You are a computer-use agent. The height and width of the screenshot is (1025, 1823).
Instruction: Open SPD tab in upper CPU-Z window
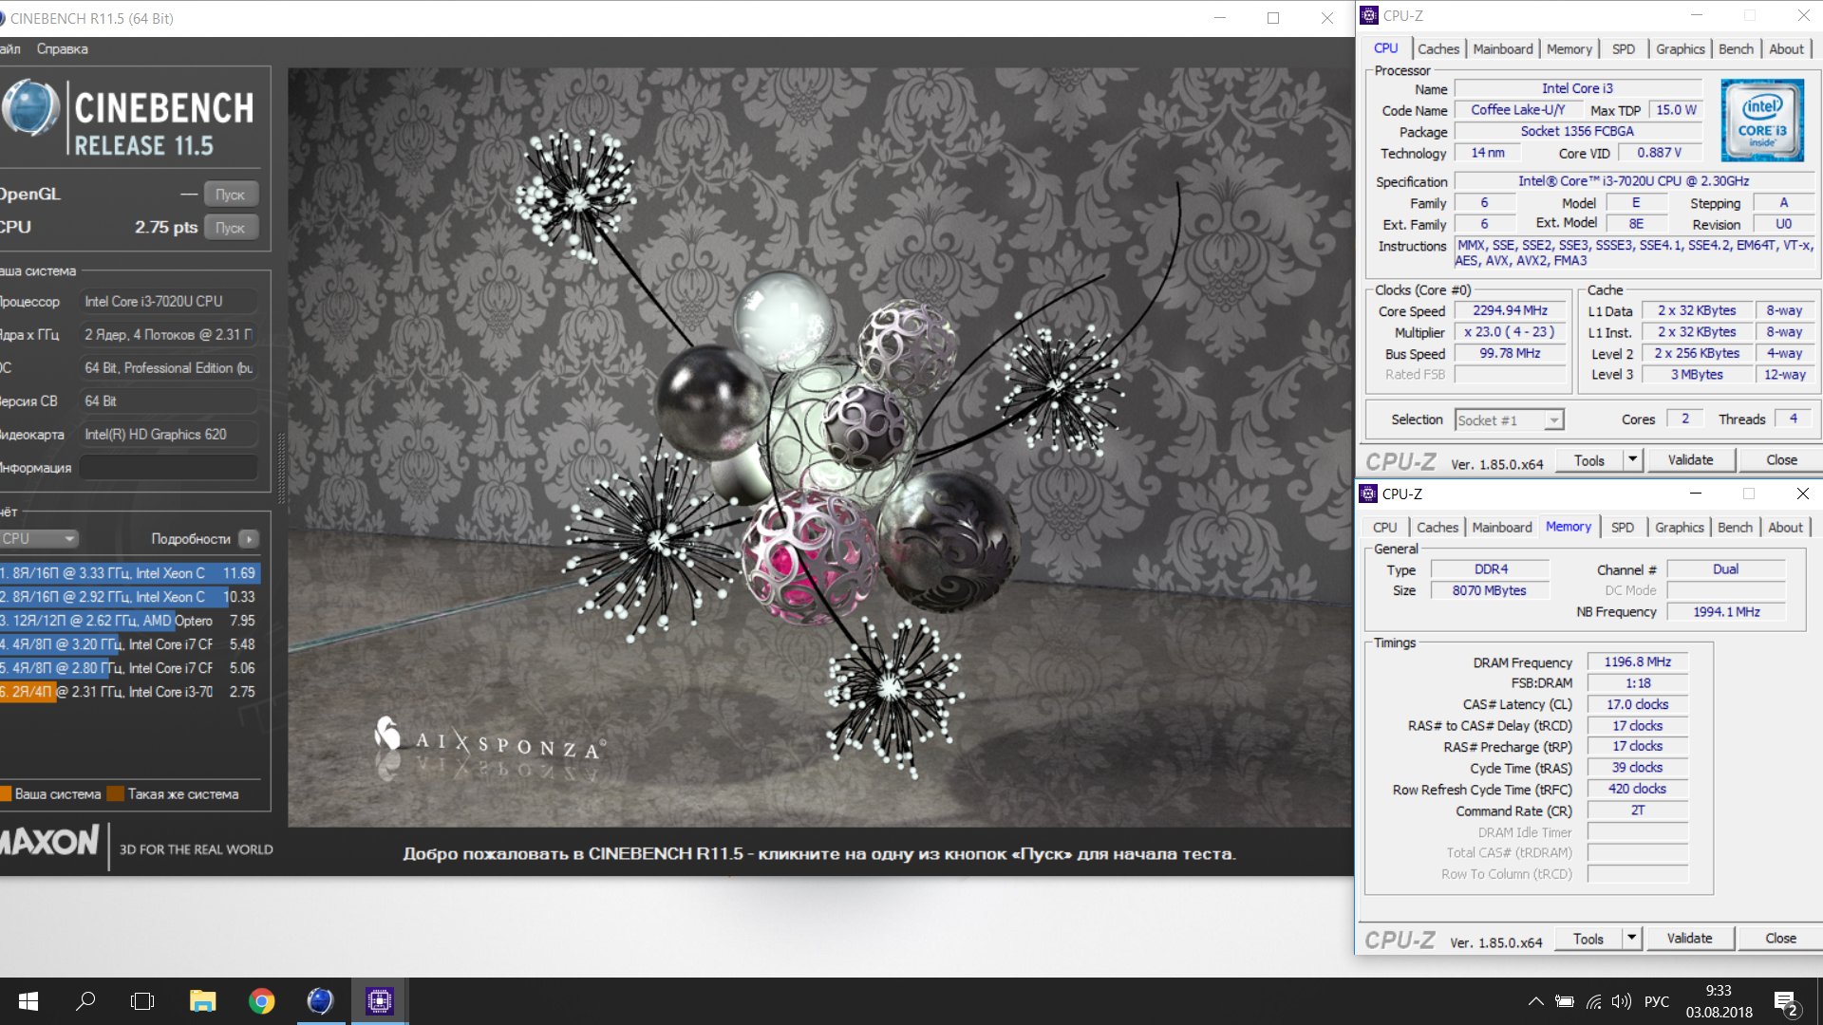1624,49
